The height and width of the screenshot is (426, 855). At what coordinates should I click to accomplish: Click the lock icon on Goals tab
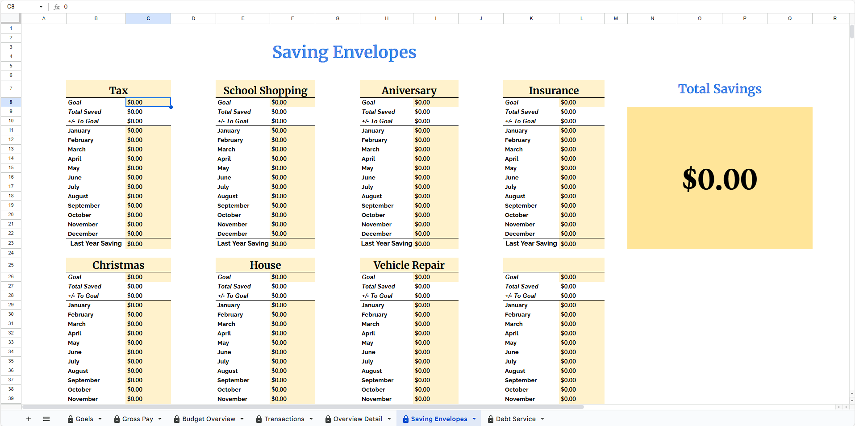click(71, 419)
